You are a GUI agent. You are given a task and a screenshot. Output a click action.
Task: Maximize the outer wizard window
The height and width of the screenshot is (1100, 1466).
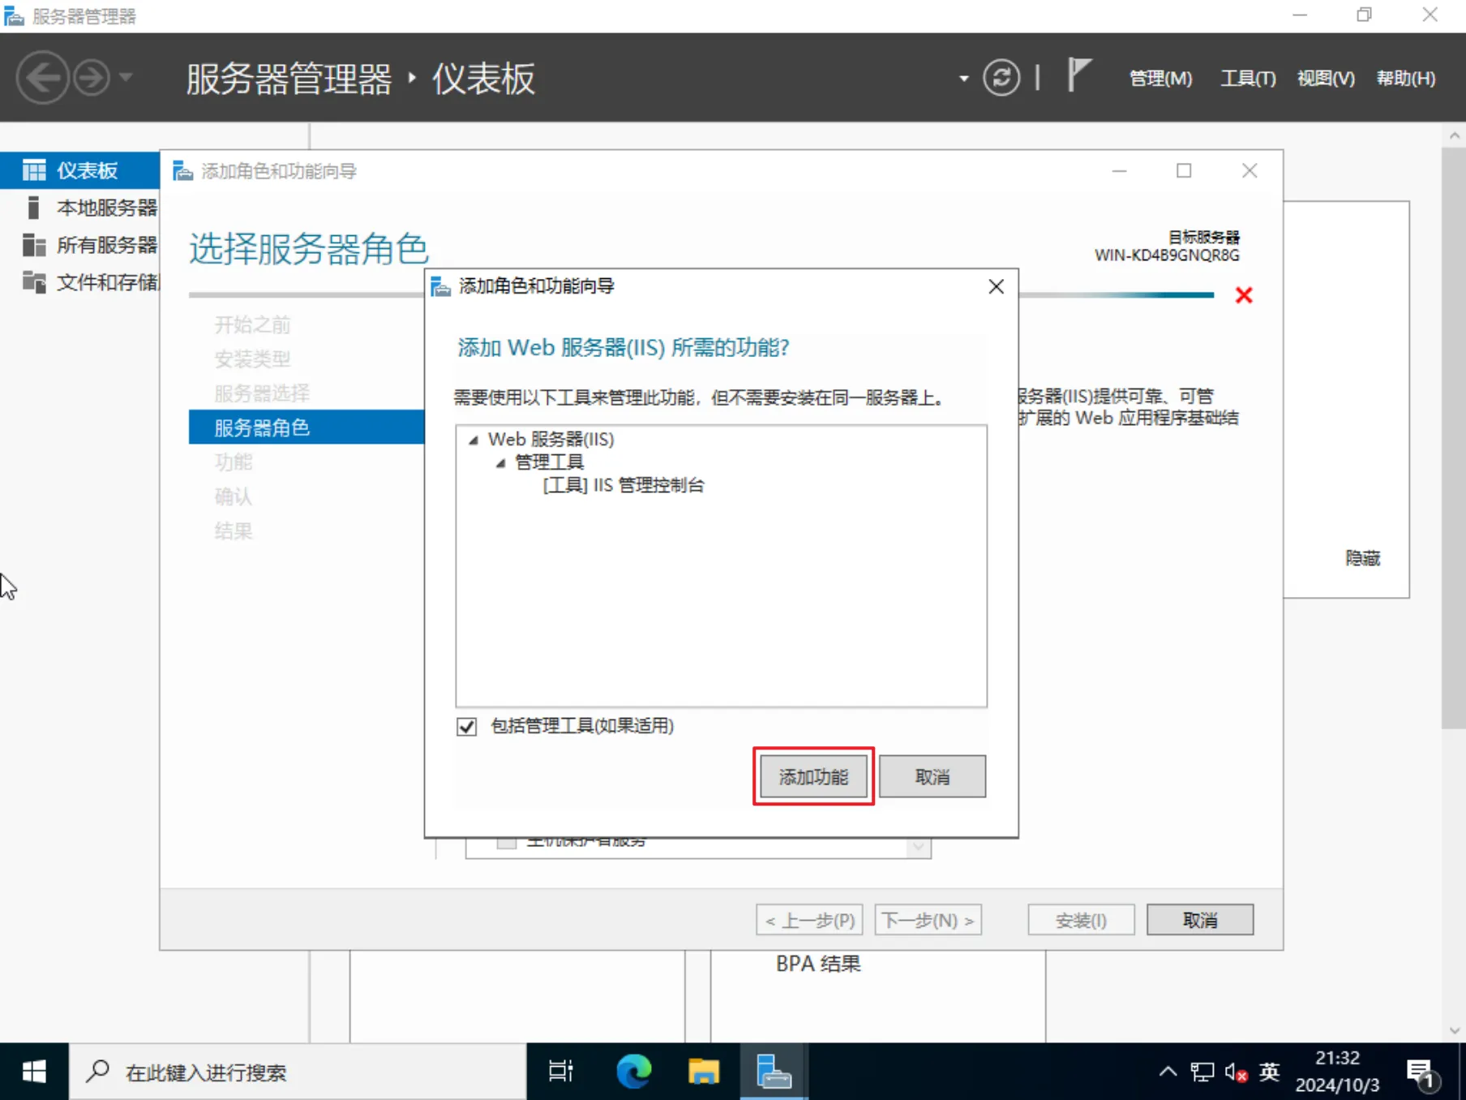[1184, 170]
